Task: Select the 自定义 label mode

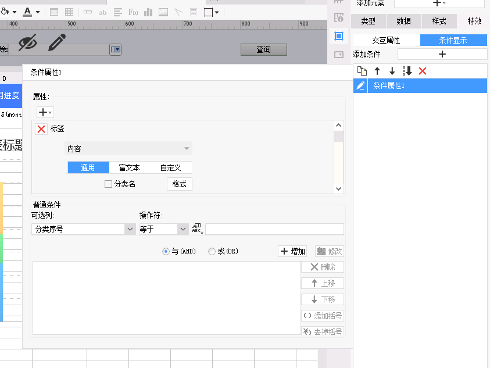Action: pyautogui.click(x=171, y=167)
